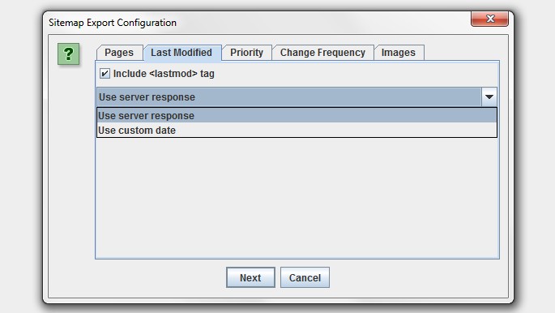Uncheck the Include <lastmod> tag checkbox
This screenshot has width=555, height=313.
tap(105, 73)
